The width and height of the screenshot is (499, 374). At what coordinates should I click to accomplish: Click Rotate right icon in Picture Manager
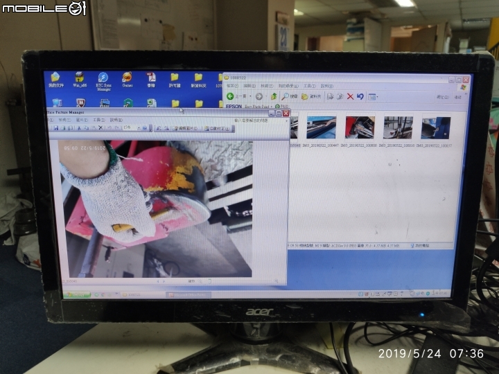(166, 128)
